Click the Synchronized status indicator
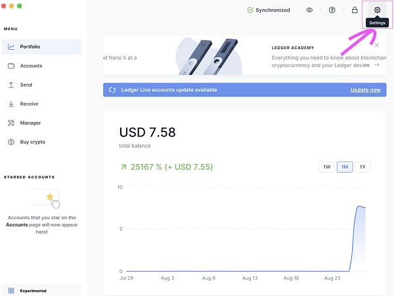Image resolution: width=394 pixels, height=296 pixels. coord(268,10)
